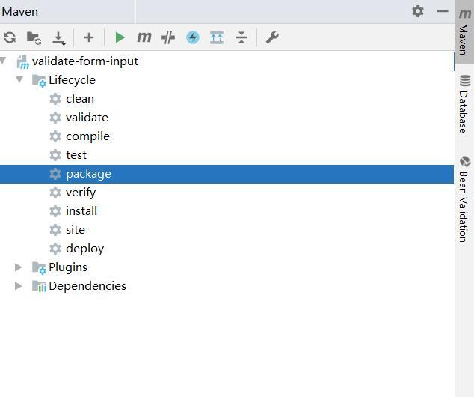Select the validate-form-input project row
The height and width of the screenshot is (397, 474).
pyautogui.click(x=227, y=61)
